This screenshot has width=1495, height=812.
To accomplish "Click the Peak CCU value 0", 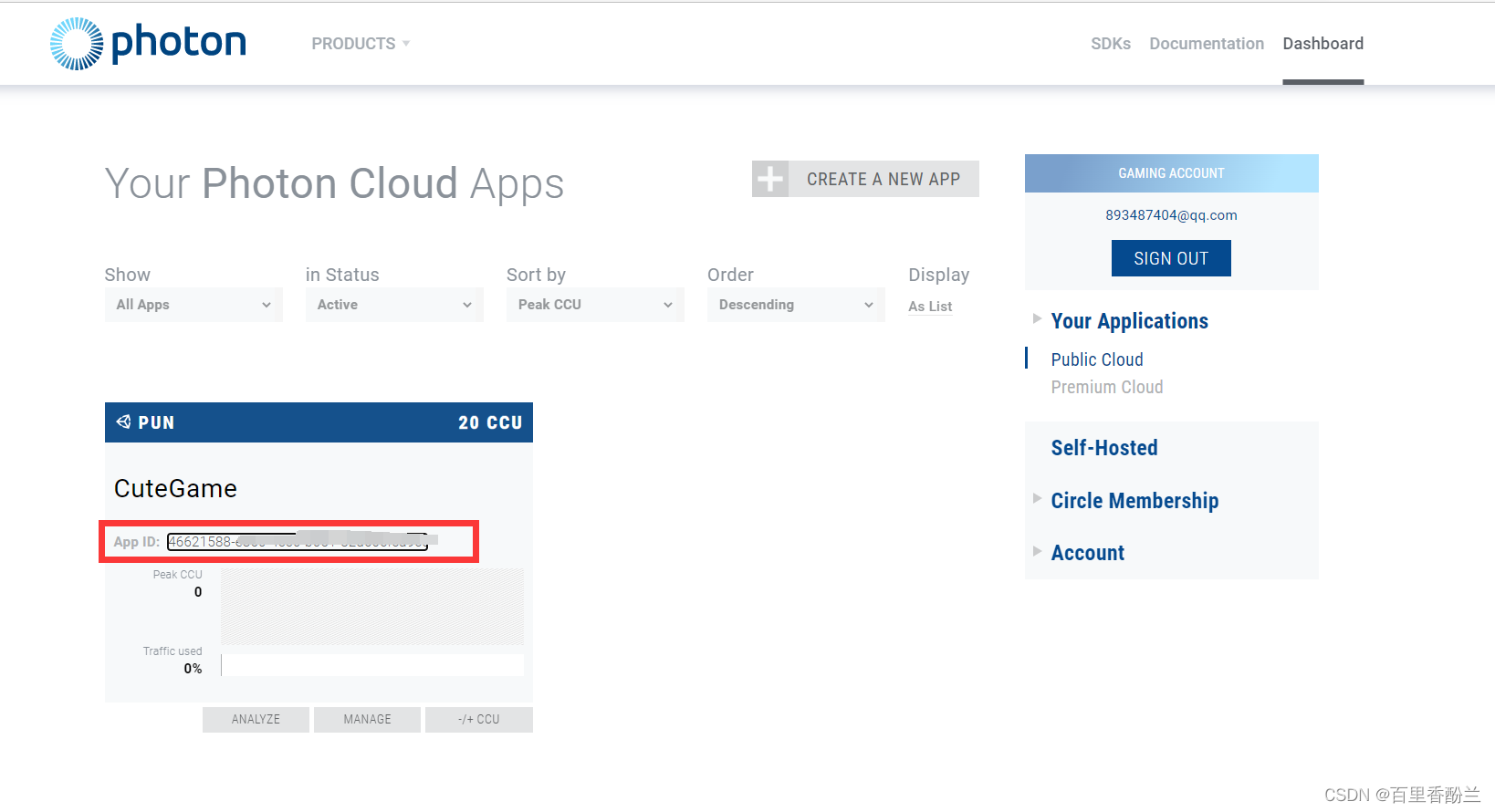I will click(x=198, y=592).
